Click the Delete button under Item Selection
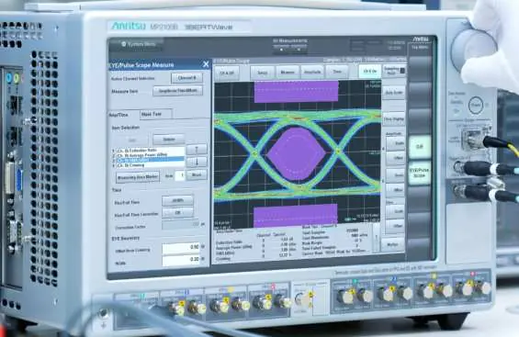 168,140
